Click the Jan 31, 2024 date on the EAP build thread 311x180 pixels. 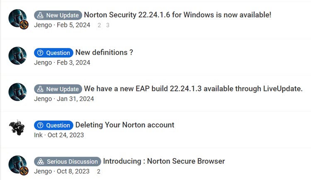(75, 99)
